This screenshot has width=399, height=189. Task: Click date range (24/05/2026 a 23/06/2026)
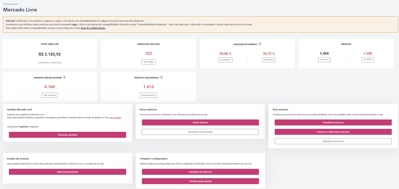tap(50, 63)
